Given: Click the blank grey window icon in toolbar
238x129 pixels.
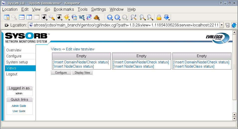Looking at the screenshot, I should click(x=37, y=17).
